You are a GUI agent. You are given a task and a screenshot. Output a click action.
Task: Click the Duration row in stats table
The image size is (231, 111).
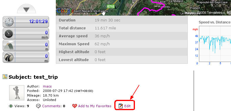122,20
